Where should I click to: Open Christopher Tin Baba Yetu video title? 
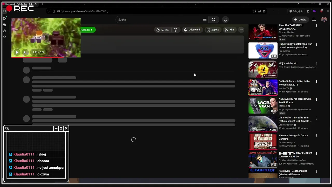295,119
